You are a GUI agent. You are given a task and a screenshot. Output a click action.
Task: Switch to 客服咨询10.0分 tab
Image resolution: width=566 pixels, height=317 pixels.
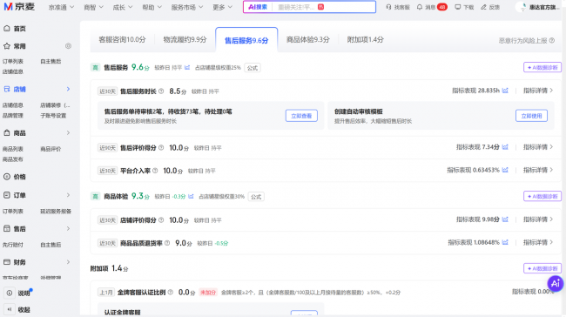point(122,40)
